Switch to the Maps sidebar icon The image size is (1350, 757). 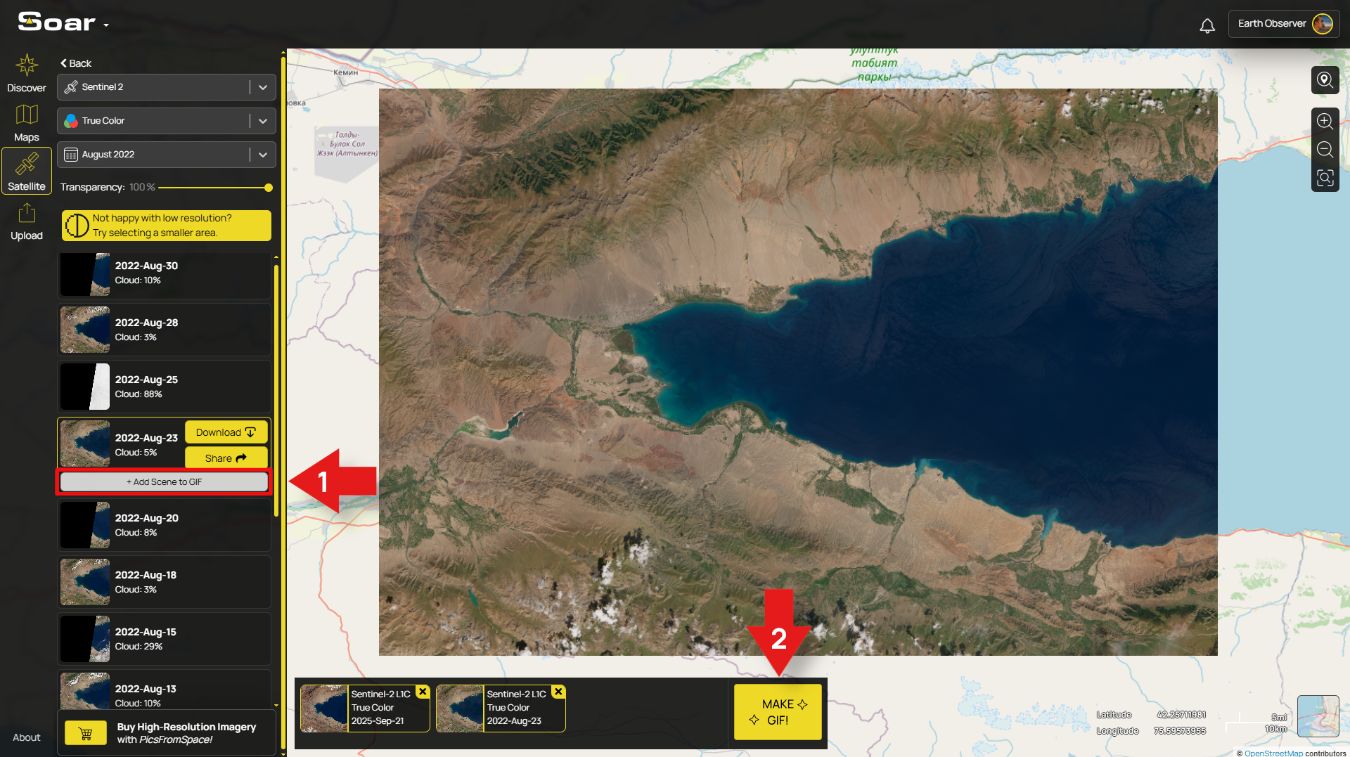(x=26, y=123)
